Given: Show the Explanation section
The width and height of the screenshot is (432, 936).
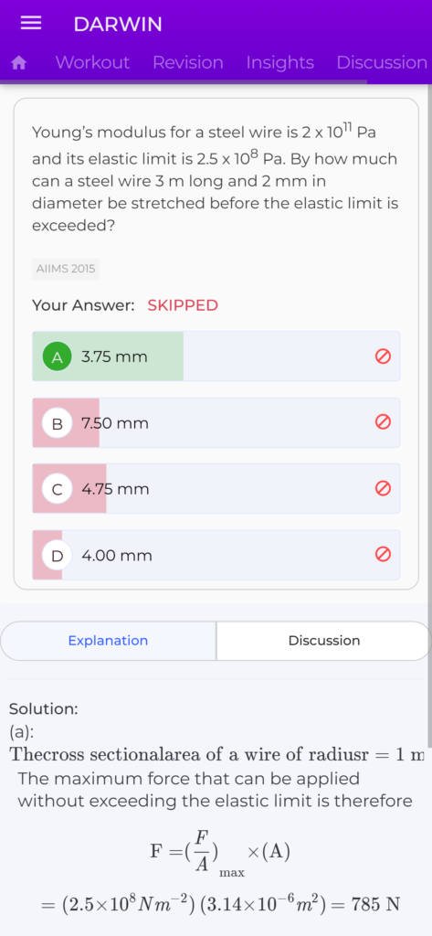Looking at the screenshot, I should pyautogui.click(x=108, y=641).
